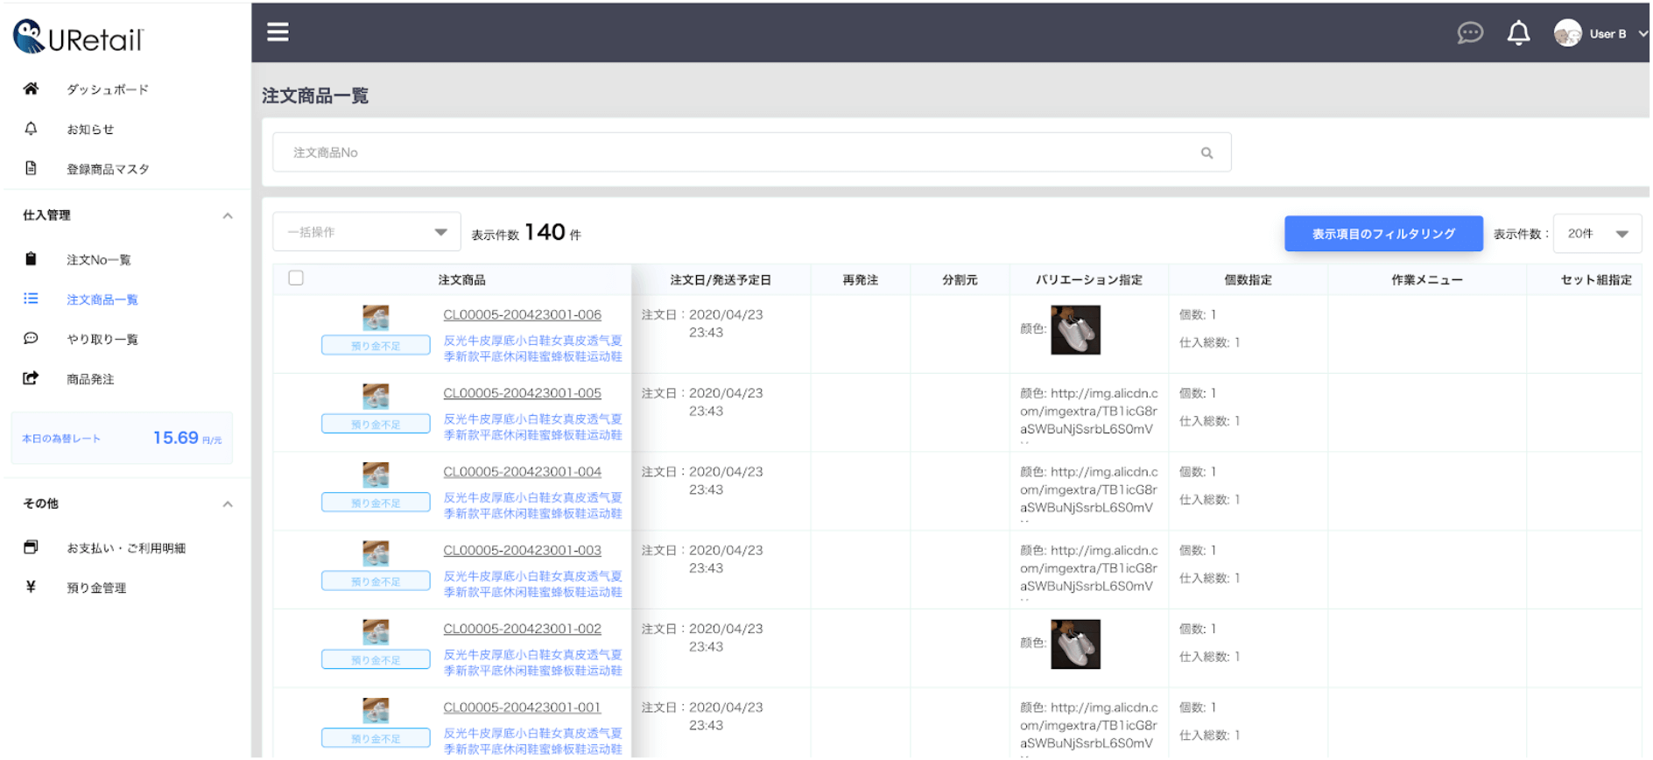Collapse the 仕入管理 section chevron
This screenshot has width=1653, height=760.
pos(228,215)
